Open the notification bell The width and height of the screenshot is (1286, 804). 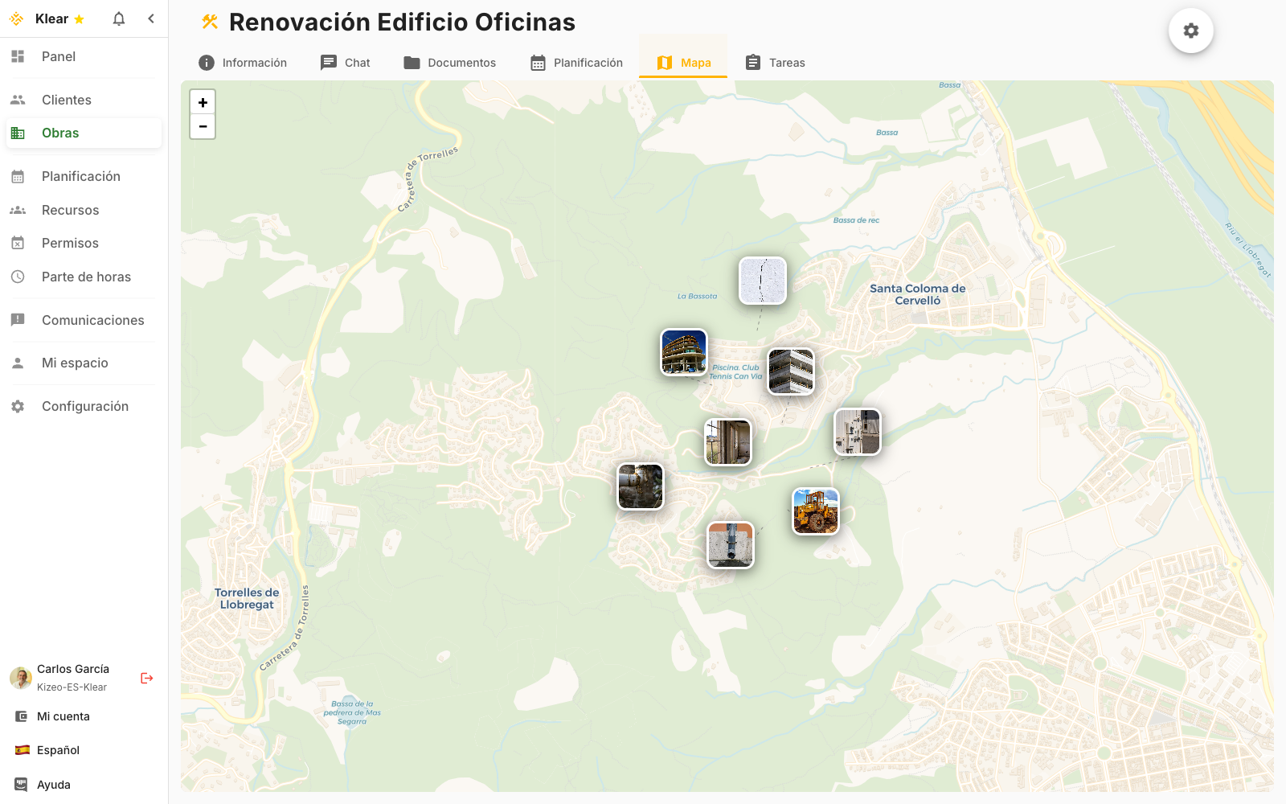point(118,18)
